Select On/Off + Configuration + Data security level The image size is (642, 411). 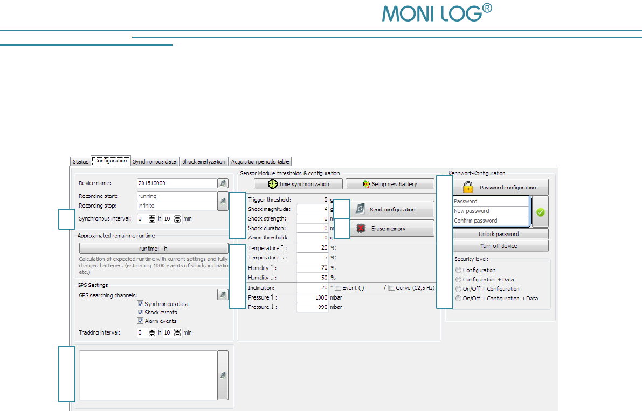(459, 298)
